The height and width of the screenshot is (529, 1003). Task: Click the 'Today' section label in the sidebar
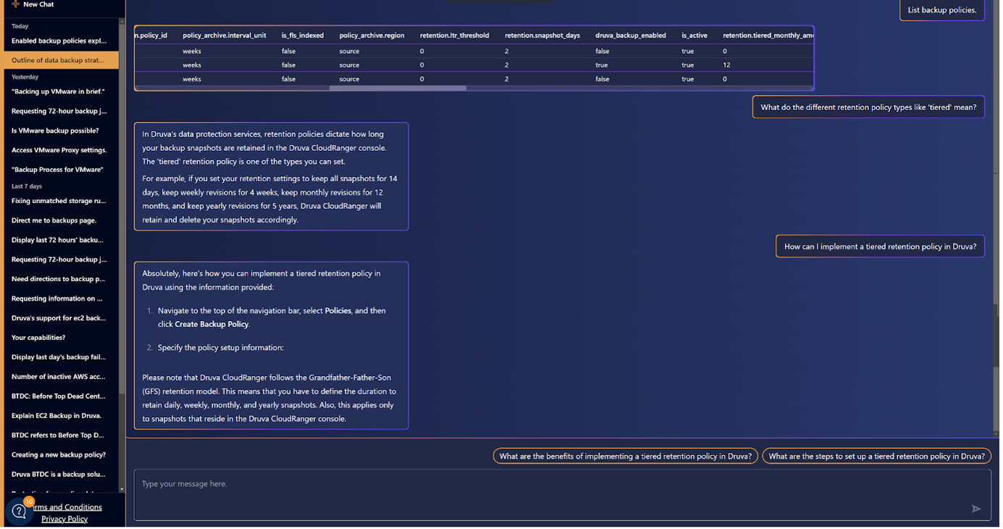click(x=20, y=26)
